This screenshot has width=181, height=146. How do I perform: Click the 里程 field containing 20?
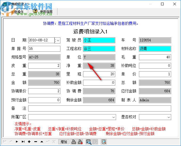[x=99, y=74]
